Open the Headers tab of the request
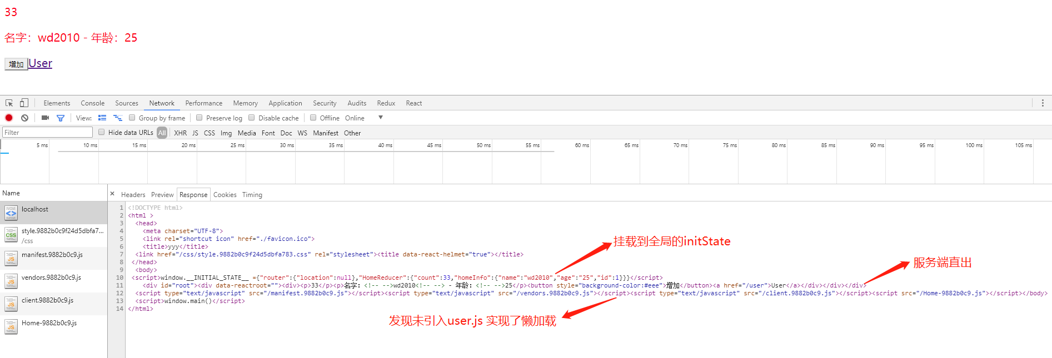The image size is (1052, 358). point(133,195)
